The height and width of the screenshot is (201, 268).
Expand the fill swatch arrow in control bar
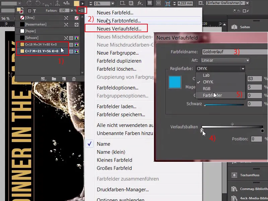click(x=82, y=3)
